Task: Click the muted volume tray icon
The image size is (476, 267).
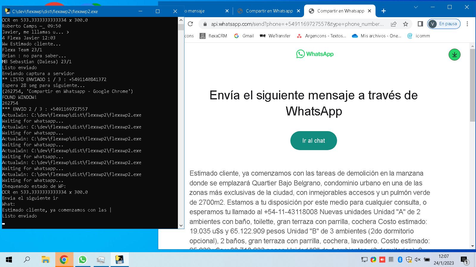Action: tap(418, 260)
